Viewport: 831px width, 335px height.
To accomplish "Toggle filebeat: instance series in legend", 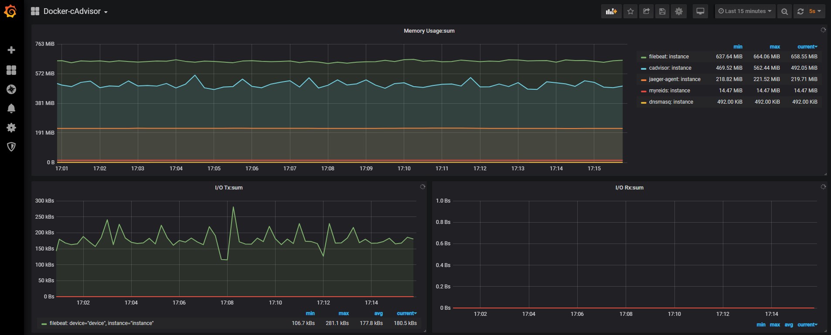I will click(669, 57).
